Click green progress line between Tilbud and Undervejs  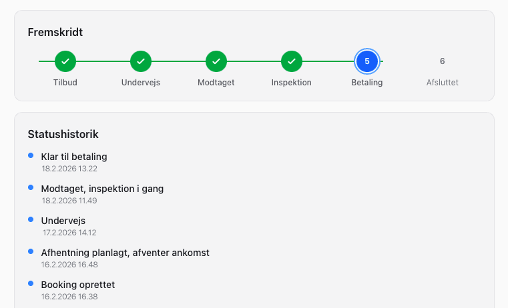[103, 61]
